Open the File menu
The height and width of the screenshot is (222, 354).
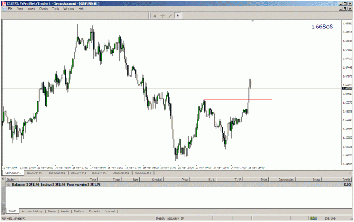(10, 9)
